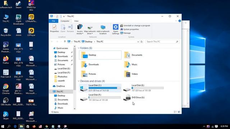
Task: Open address bar history dropdown
Action: tap(138, 42)
